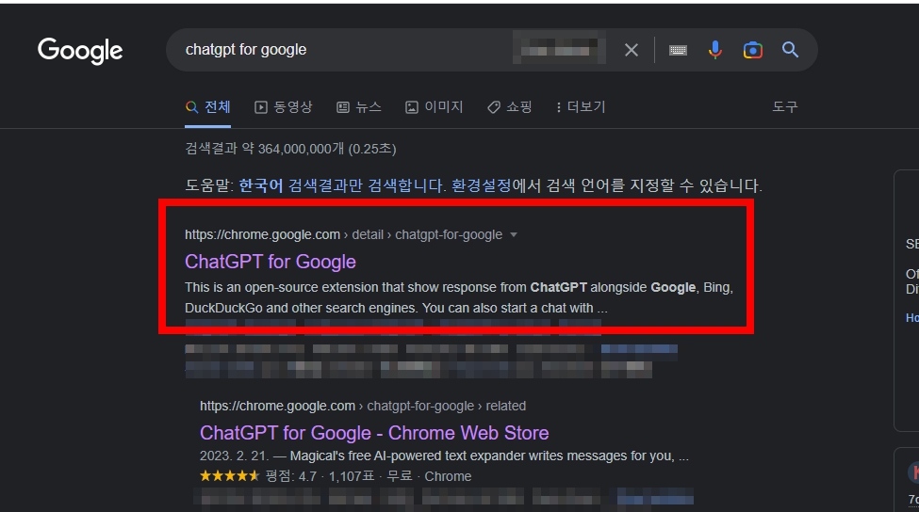
Task: Click the magnifier search button
Action: click(x=790, y=50)
